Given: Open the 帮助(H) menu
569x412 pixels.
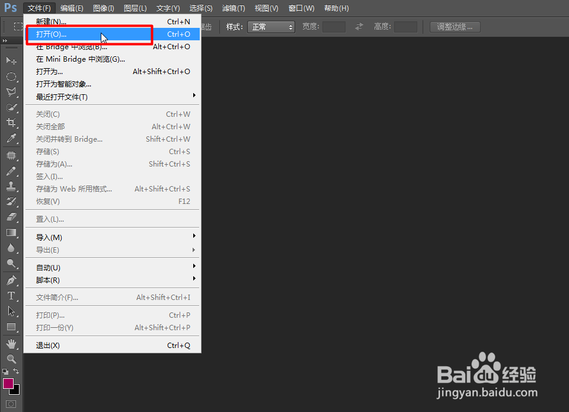Looking at the screenshot, I should point(337,8).
